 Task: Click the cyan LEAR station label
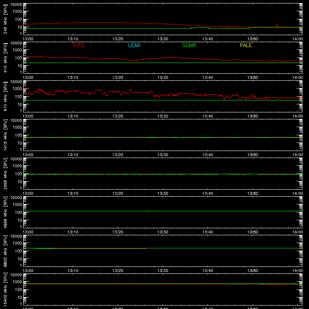[x=134, y=45]
